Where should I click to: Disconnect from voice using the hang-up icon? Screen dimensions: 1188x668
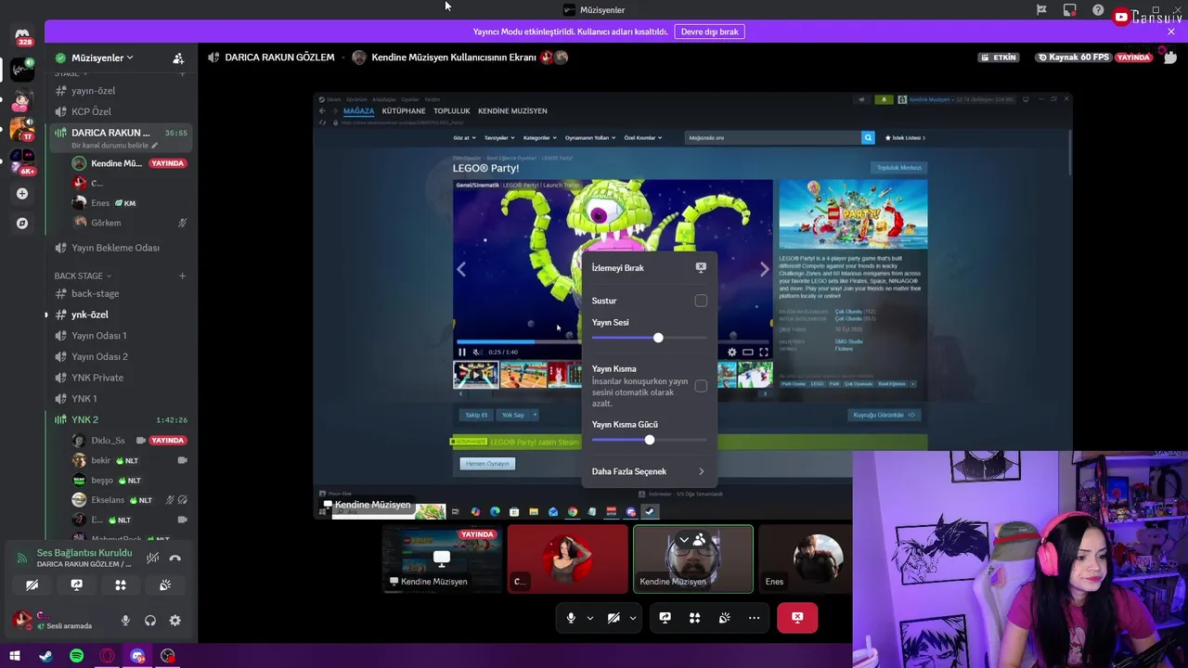(175, 559)
